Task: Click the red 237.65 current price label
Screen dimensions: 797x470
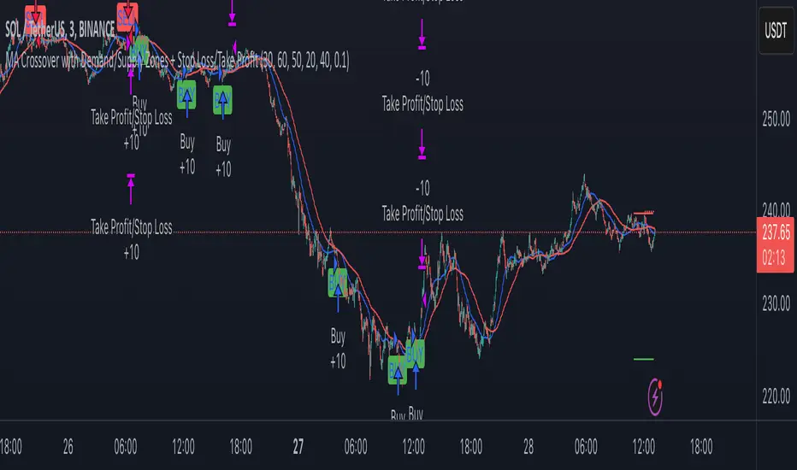Action: (x=775, y=244)
